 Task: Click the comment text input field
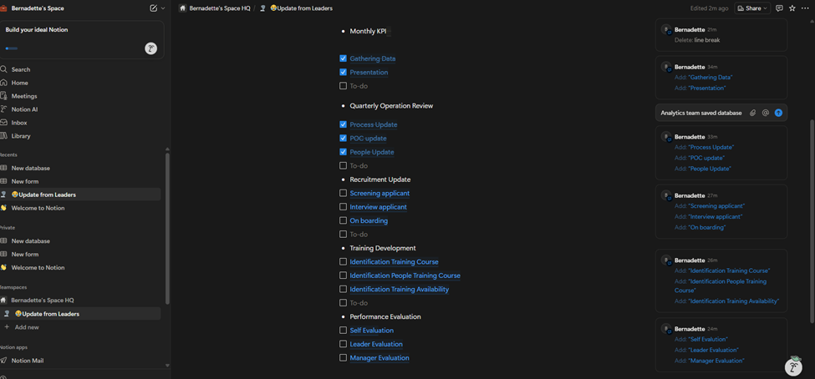click(x=700, y=113)
